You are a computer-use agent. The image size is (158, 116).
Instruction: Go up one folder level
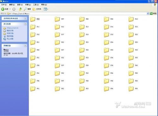[20, 9]
